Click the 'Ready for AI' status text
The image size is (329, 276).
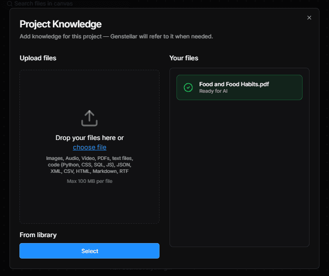pos(213,91)
